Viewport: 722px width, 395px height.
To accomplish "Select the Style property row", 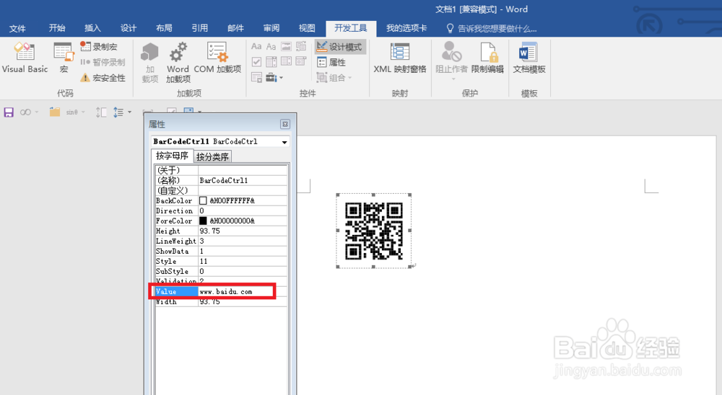I will pyautogui.click(x=221, y=261).
